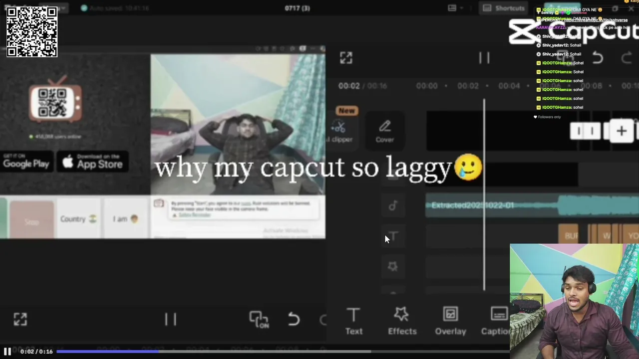Click the plus add-clip button
This screenshot has height=359, width=639.
[x=622, y=131]
